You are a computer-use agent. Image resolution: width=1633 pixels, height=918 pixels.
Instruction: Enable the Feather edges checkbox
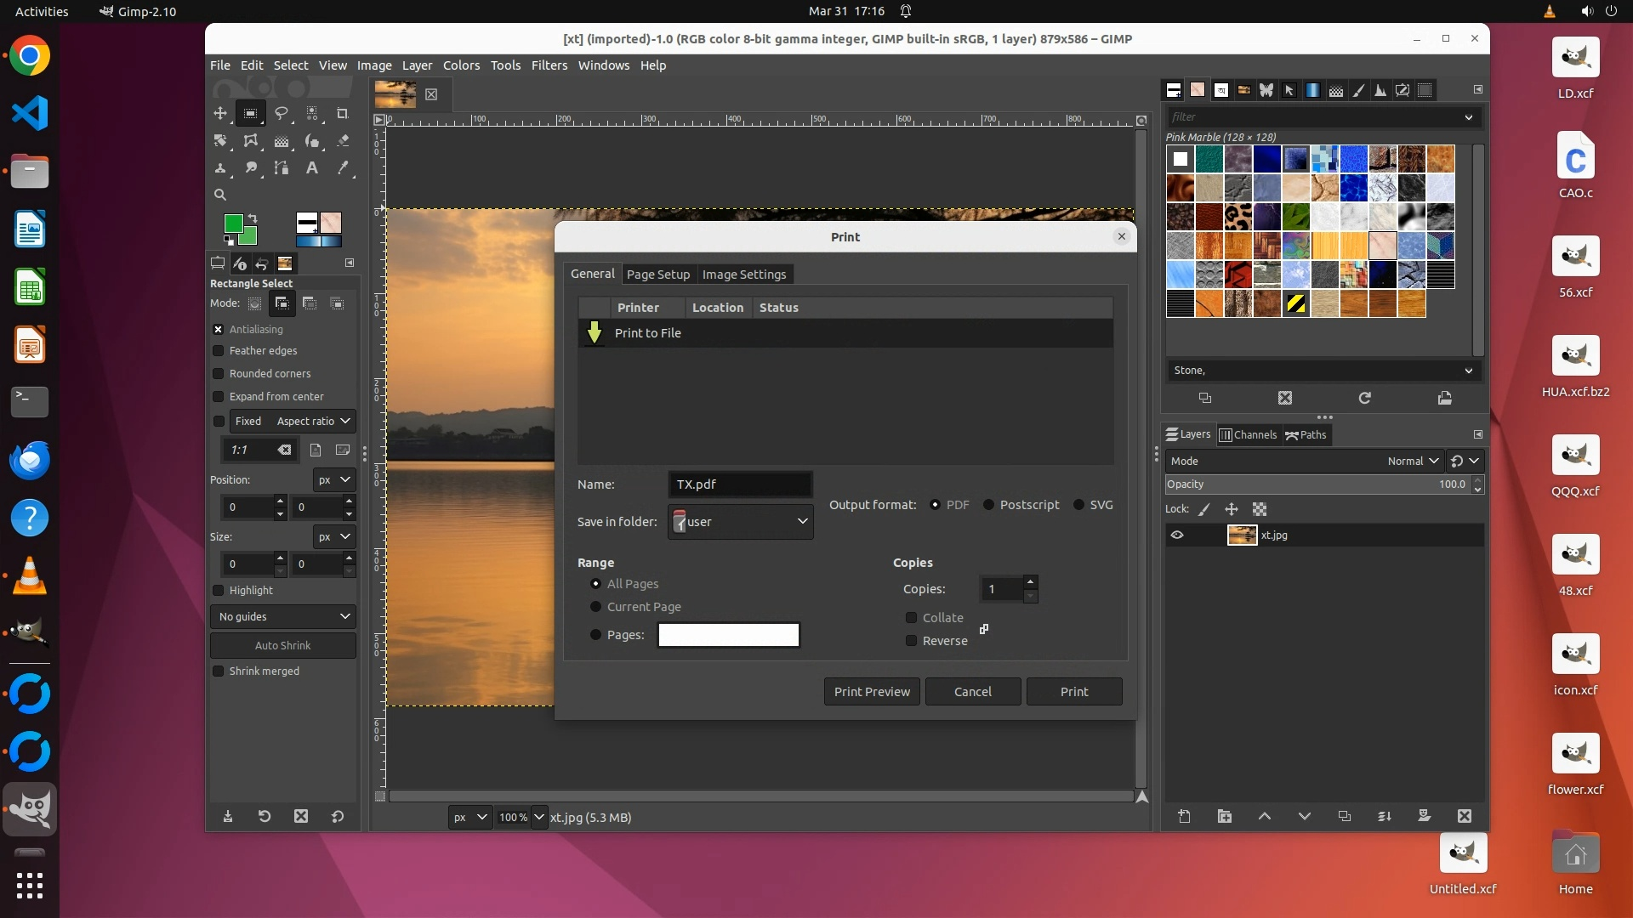coord(219,350)
